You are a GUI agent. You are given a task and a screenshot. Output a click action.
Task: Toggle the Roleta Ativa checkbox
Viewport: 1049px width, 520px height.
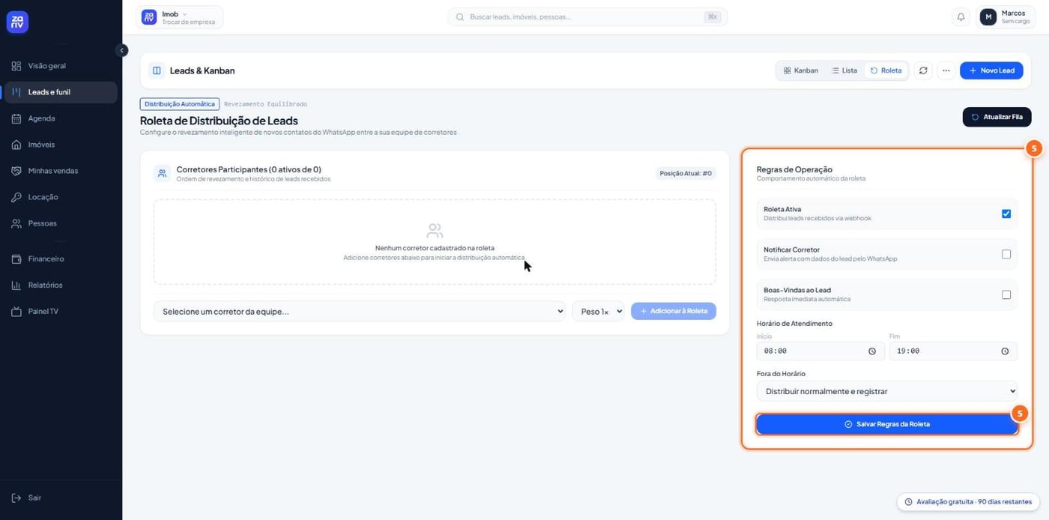(x=1006, y=214)
